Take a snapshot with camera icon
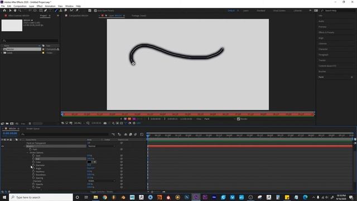 [105, 123]
